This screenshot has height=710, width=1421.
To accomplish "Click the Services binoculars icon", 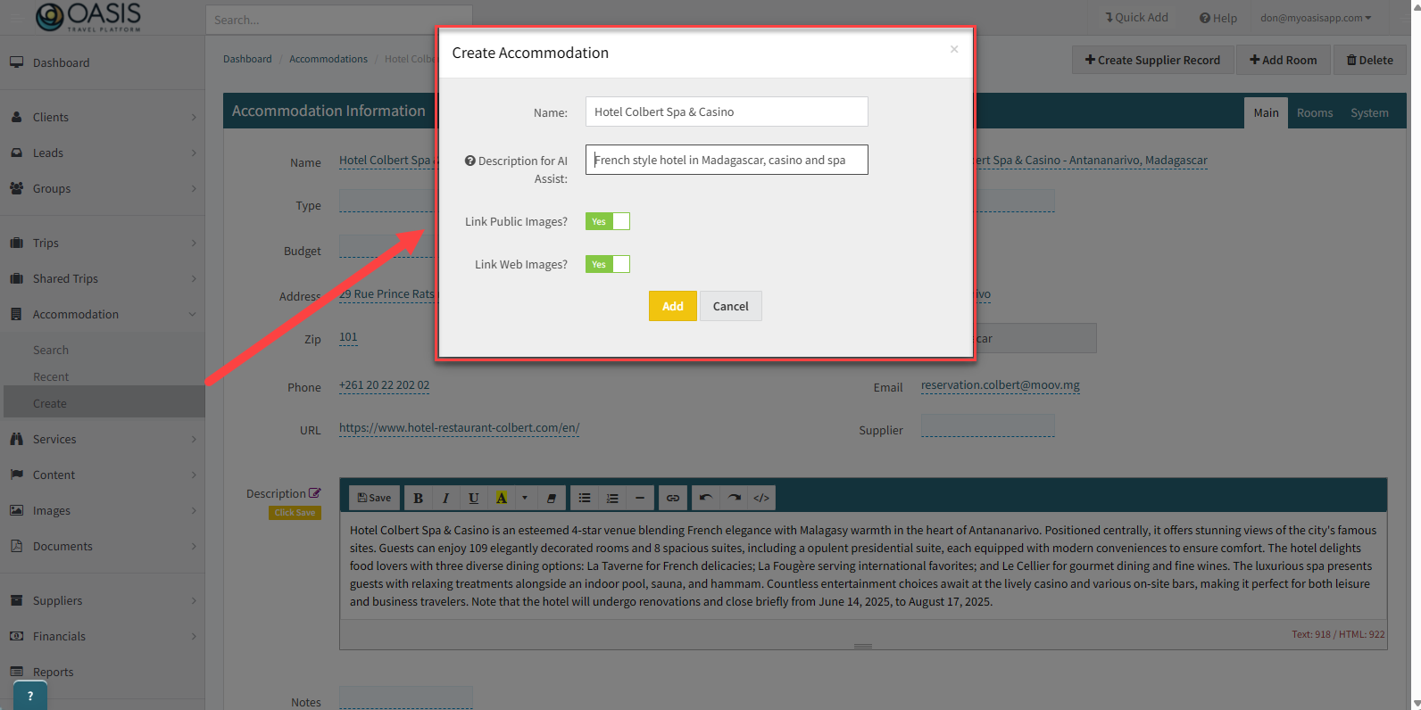I will click(16, 439).
